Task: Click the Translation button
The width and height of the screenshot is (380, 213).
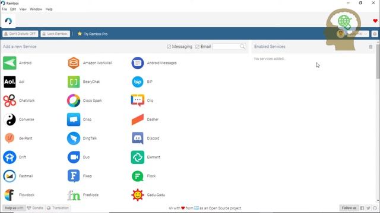Action: pyautogui.click(x=58, y=208)
